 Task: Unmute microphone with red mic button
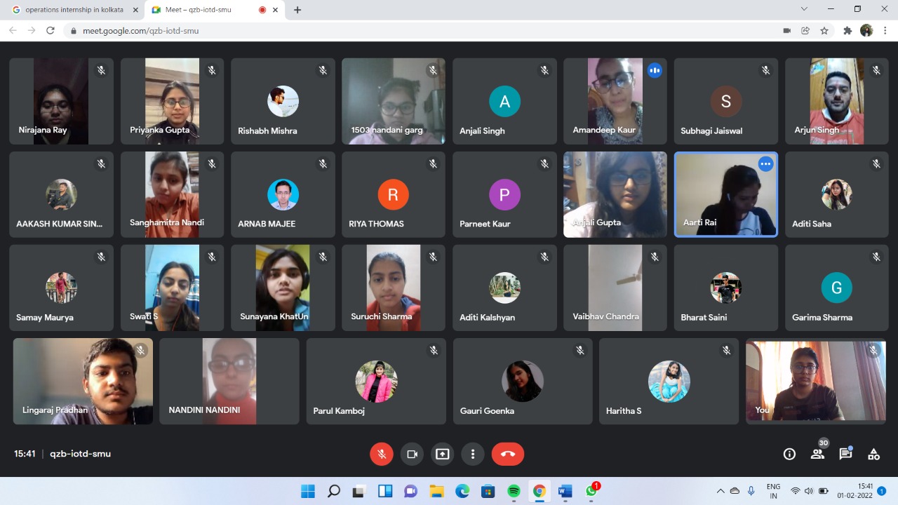tap(382, 454)
